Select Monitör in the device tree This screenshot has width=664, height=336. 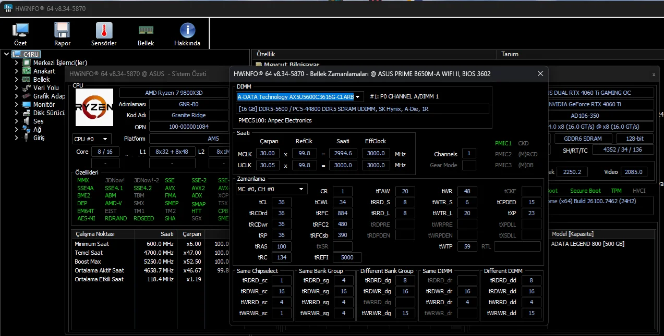(44, 104)
